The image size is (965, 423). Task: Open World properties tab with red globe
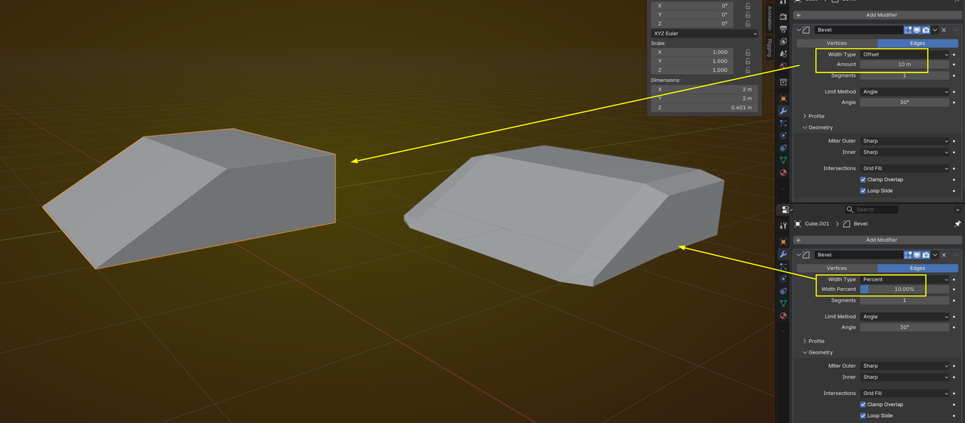pyautogui.click(x=783, y=66)
